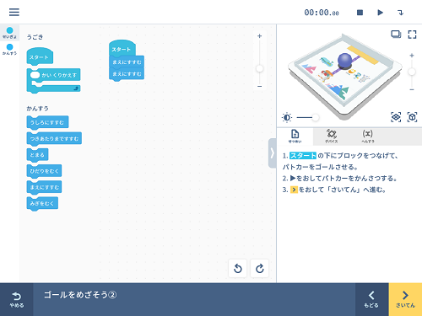
Task: Click the やめる quit button
Action: pos(17,299)
